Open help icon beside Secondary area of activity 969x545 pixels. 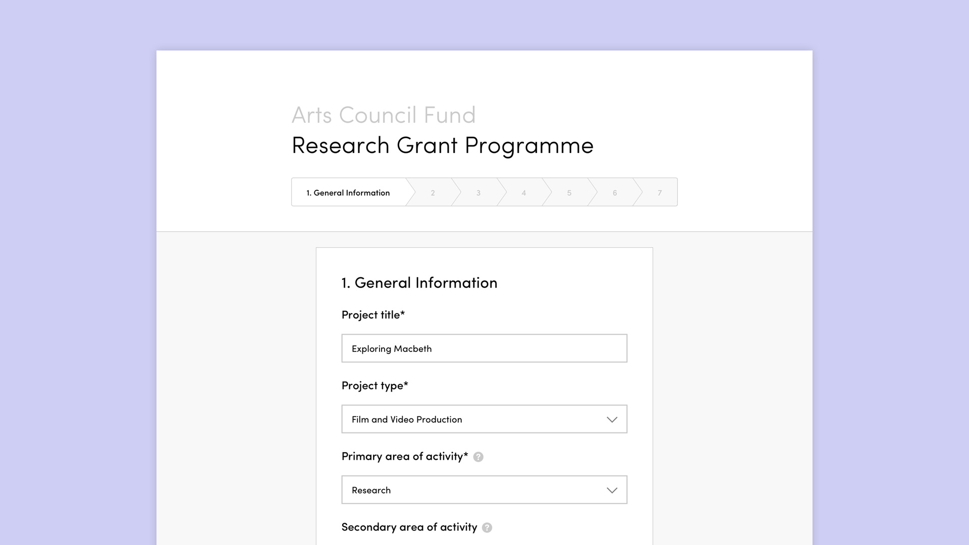(x=487, y=527)
